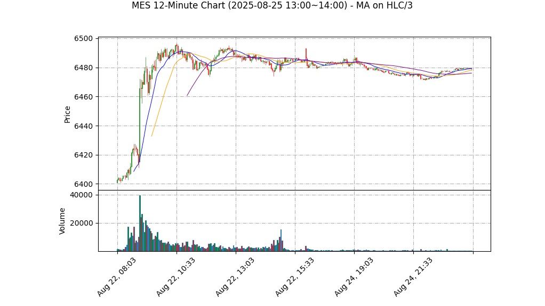Screen dimensions: 545x306
Task: Click the tallest volume bar near 40000
Action: (x=140, y=223)
